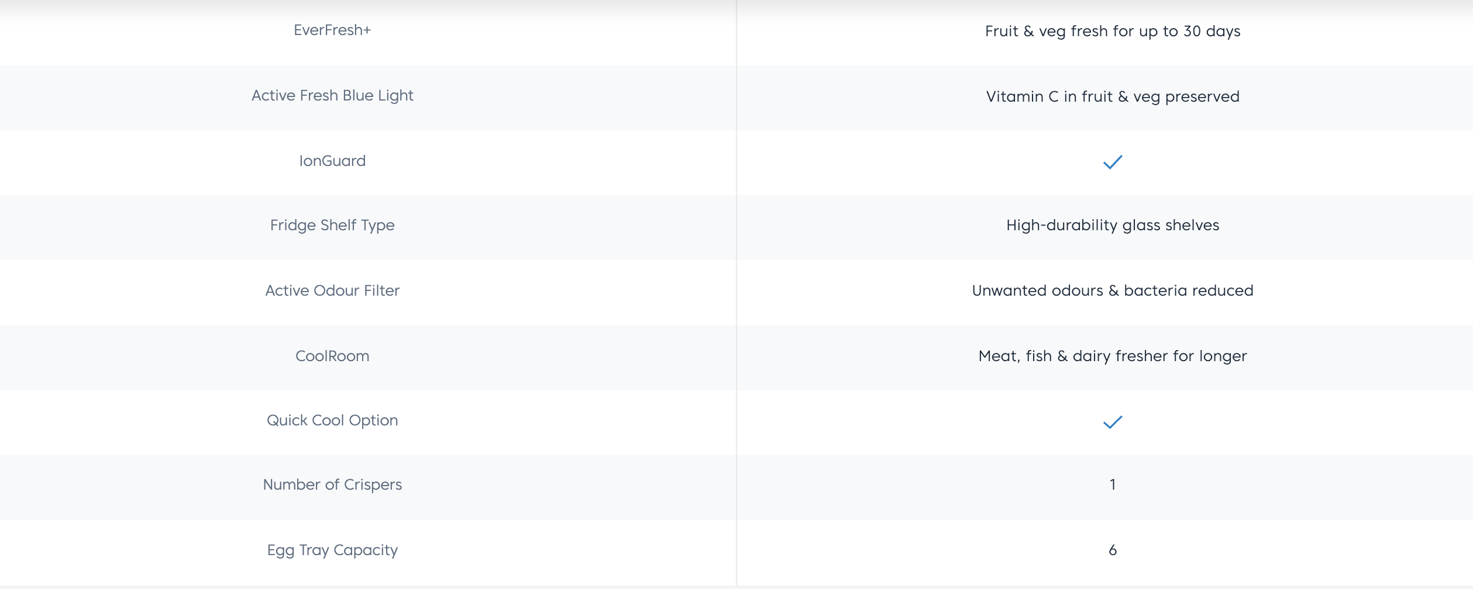Select 'Meat, fish & dairy fresher for longer'
1473x589 pixels.
(x=1112, y=356)
